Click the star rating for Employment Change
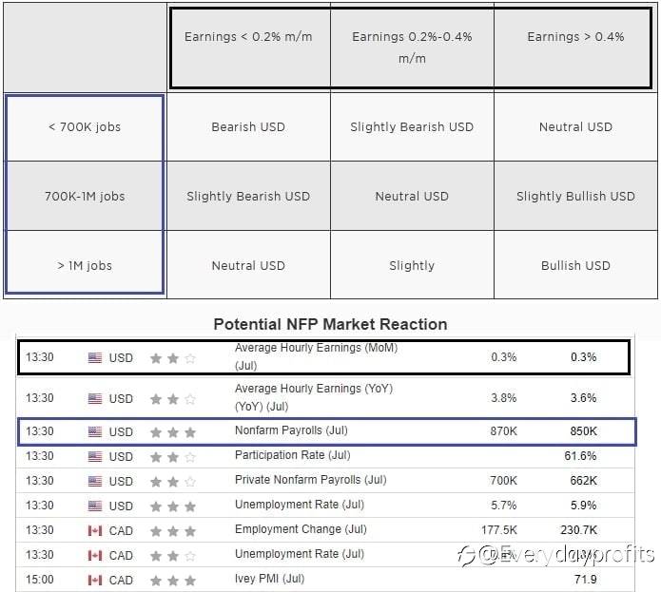The width and height of the screenshot is (661, 592). pyautogui.click(x=173, y=530)
